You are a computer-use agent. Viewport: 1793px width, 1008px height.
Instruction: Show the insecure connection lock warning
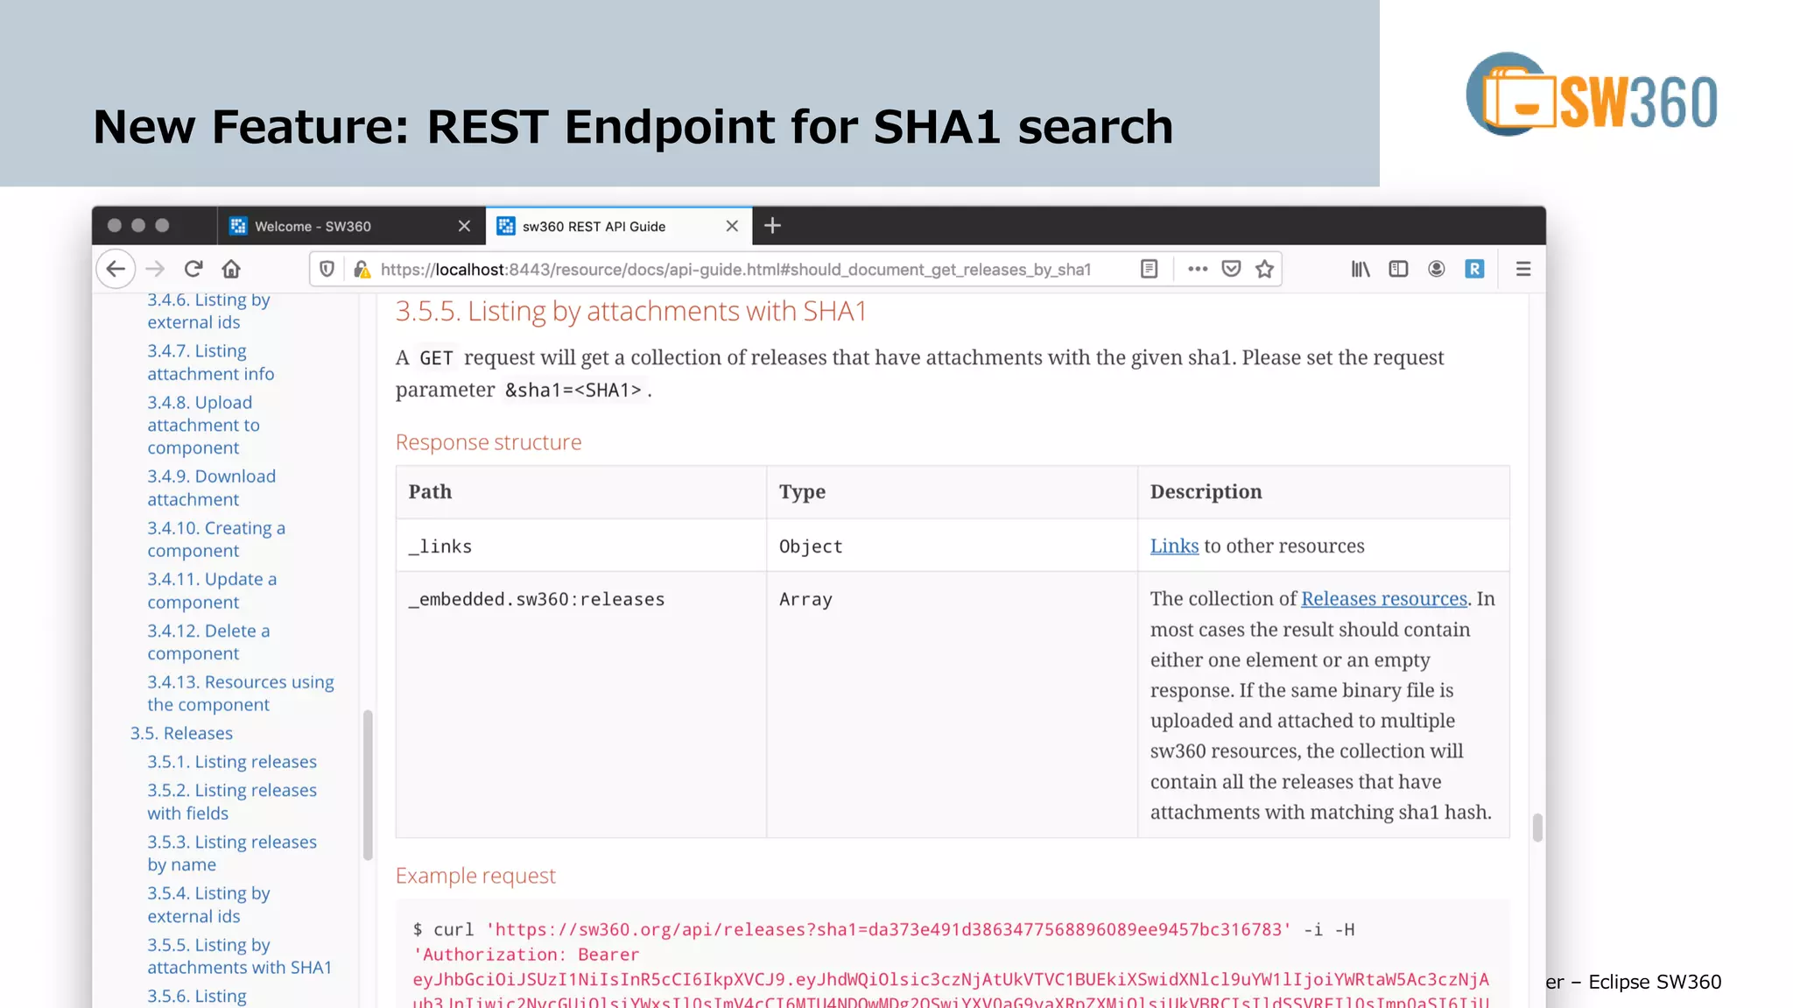point(362,269)
